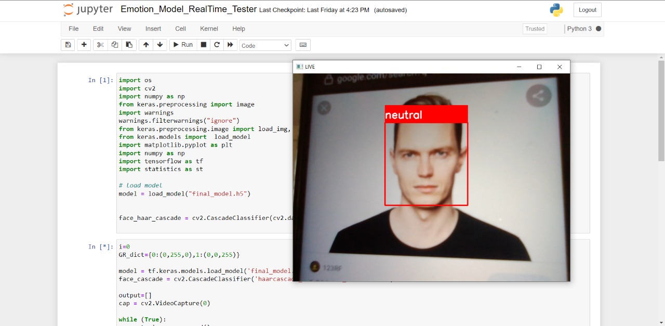Click the import tensorflow as tf line
Screen dimensions: 665x326
click(x=161, y=161)
